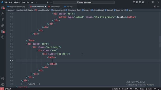Open Customize Layout icon
The image size is (161, 90).
(x=143, y=2)
